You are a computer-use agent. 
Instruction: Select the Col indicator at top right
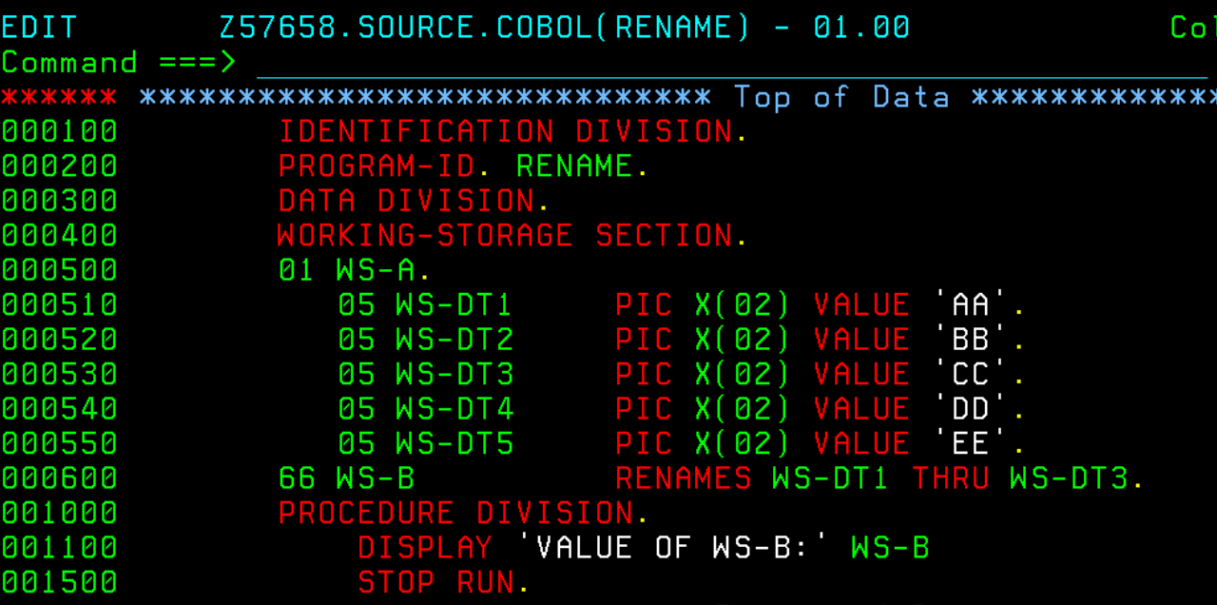1190,27
